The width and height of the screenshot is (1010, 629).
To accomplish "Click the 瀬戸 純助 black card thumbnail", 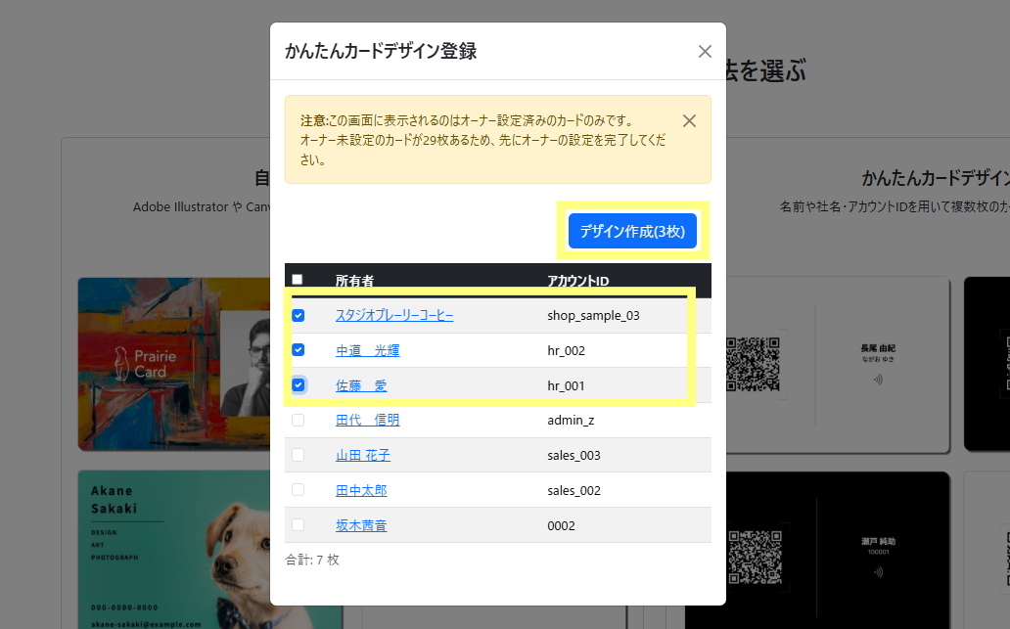I will pyautogui.click(x=838, y=551).
